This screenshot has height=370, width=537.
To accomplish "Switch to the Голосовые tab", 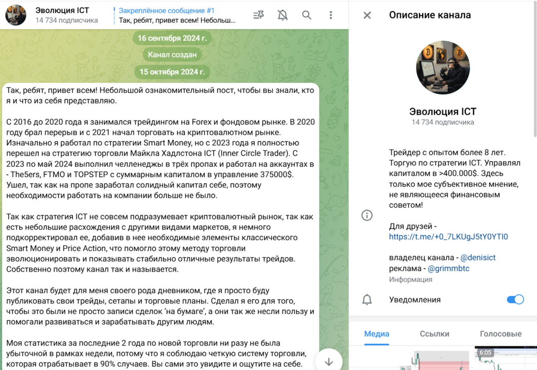I will point(501,334).
